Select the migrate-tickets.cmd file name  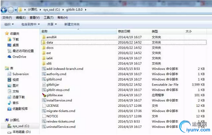click(x=61, y=111)
